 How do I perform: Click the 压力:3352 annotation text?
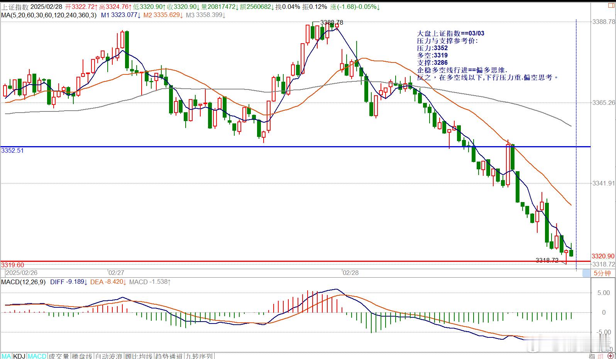(432, 48)
